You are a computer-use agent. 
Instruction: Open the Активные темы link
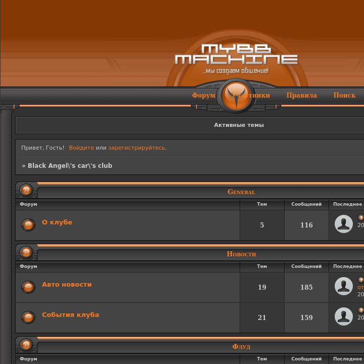pos(239,125)
